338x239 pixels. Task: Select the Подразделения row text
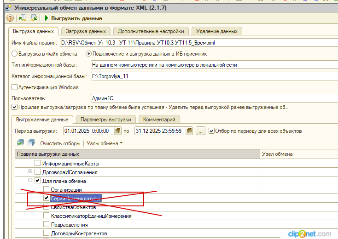70,225
